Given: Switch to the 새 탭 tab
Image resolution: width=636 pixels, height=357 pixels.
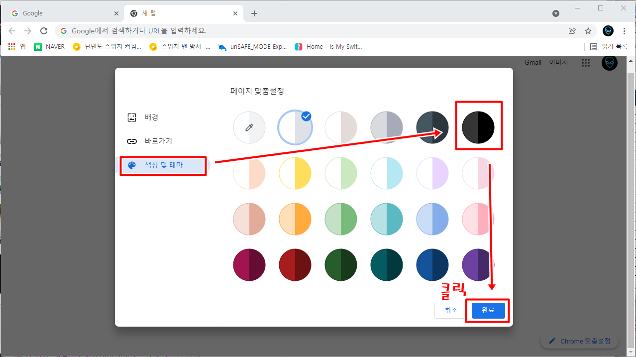Looking at the screenshot, I should pos(184,13).
